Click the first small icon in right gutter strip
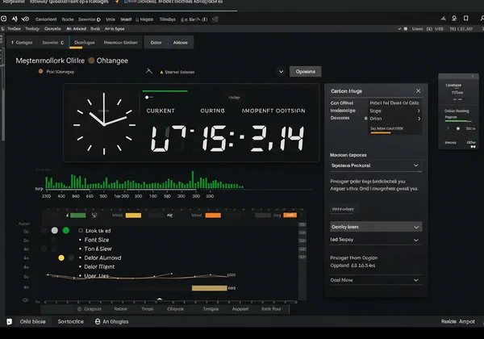Screen dimensions: 484x339 [x=302, y=224]
